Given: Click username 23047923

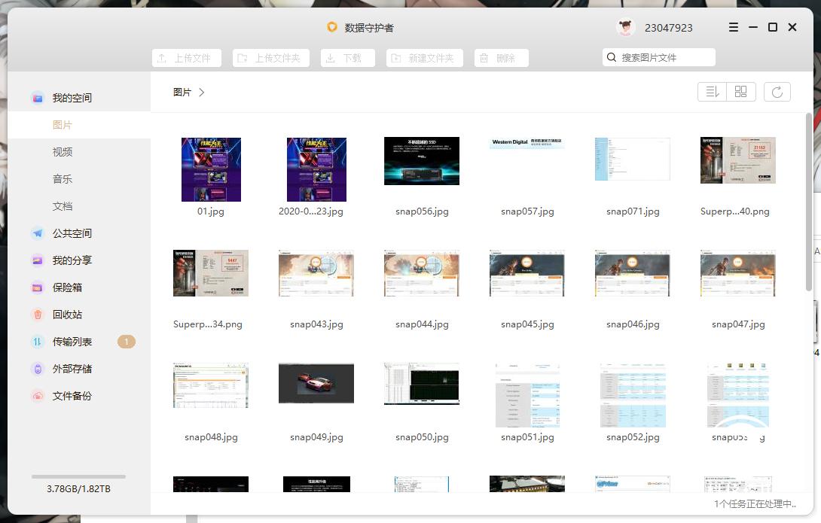Looking at the screenshot, I should (668, 28).
